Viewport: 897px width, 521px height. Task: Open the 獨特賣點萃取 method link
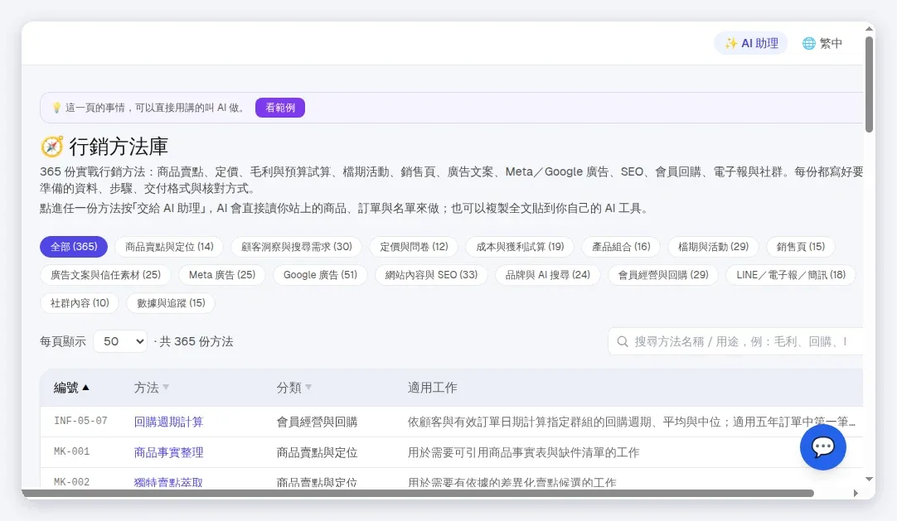pyautogui.click(x=168, y=482)
